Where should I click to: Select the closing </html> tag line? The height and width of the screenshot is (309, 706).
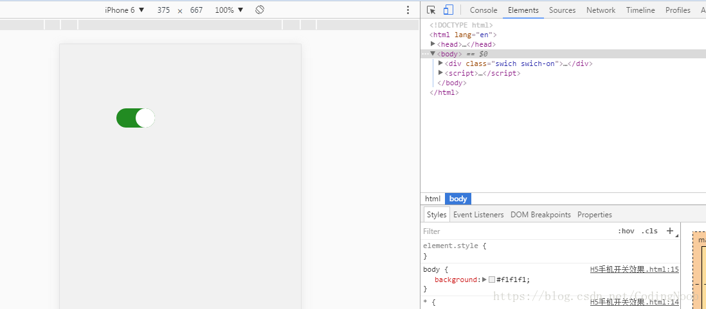click(x=444, y=92)
